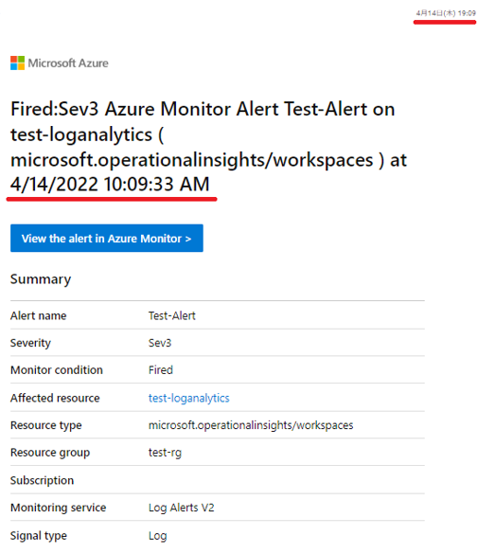Click the Affected resource row label
495x554 pixels.
click(55, 398)
